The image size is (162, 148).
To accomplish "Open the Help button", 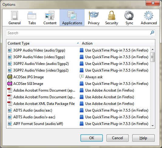I will point(143,138).
